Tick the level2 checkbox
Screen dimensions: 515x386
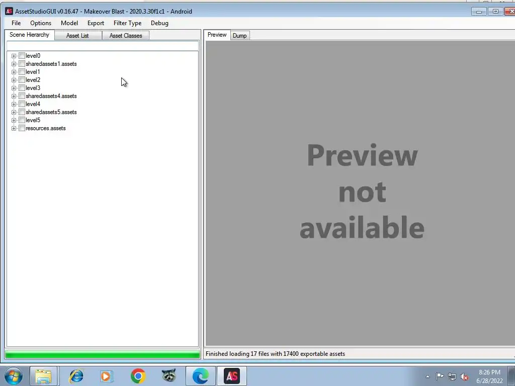point(22,80)
